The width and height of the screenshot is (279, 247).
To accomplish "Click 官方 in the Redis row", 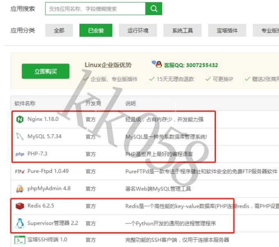I will (x=91, y=206).
